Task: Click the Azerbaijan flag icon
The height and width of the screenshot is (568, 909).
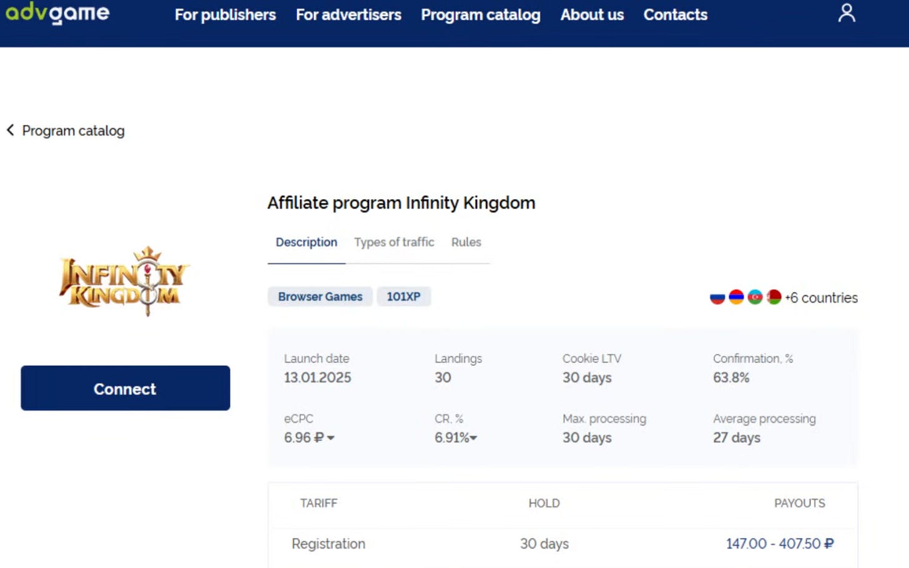Action: tap(755, 297)
